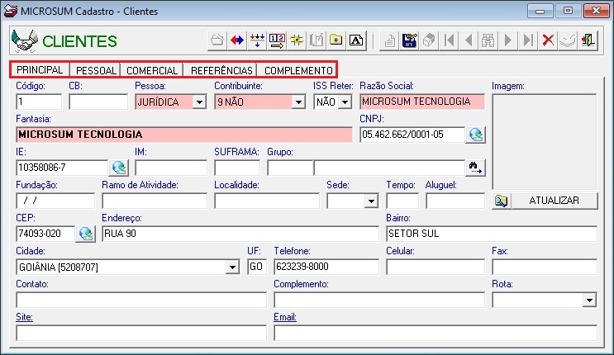Click the open basket icon in toolbar
The image size is (614, 355).
pyautogui.click(x=217, y=40)
